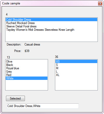Click the Casual dress description value
Viewport: 104px width, 114px height.
pyautogui.click(x=32, y=44)
